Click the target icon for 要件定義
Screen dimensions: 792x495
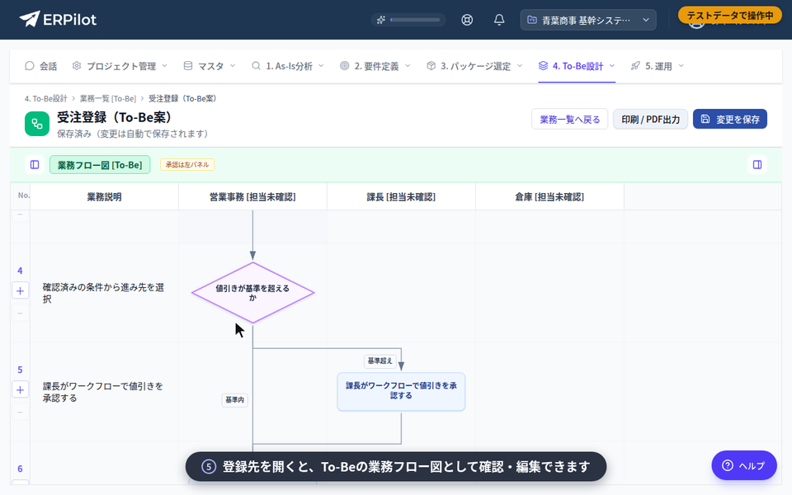tap(345, 66)
